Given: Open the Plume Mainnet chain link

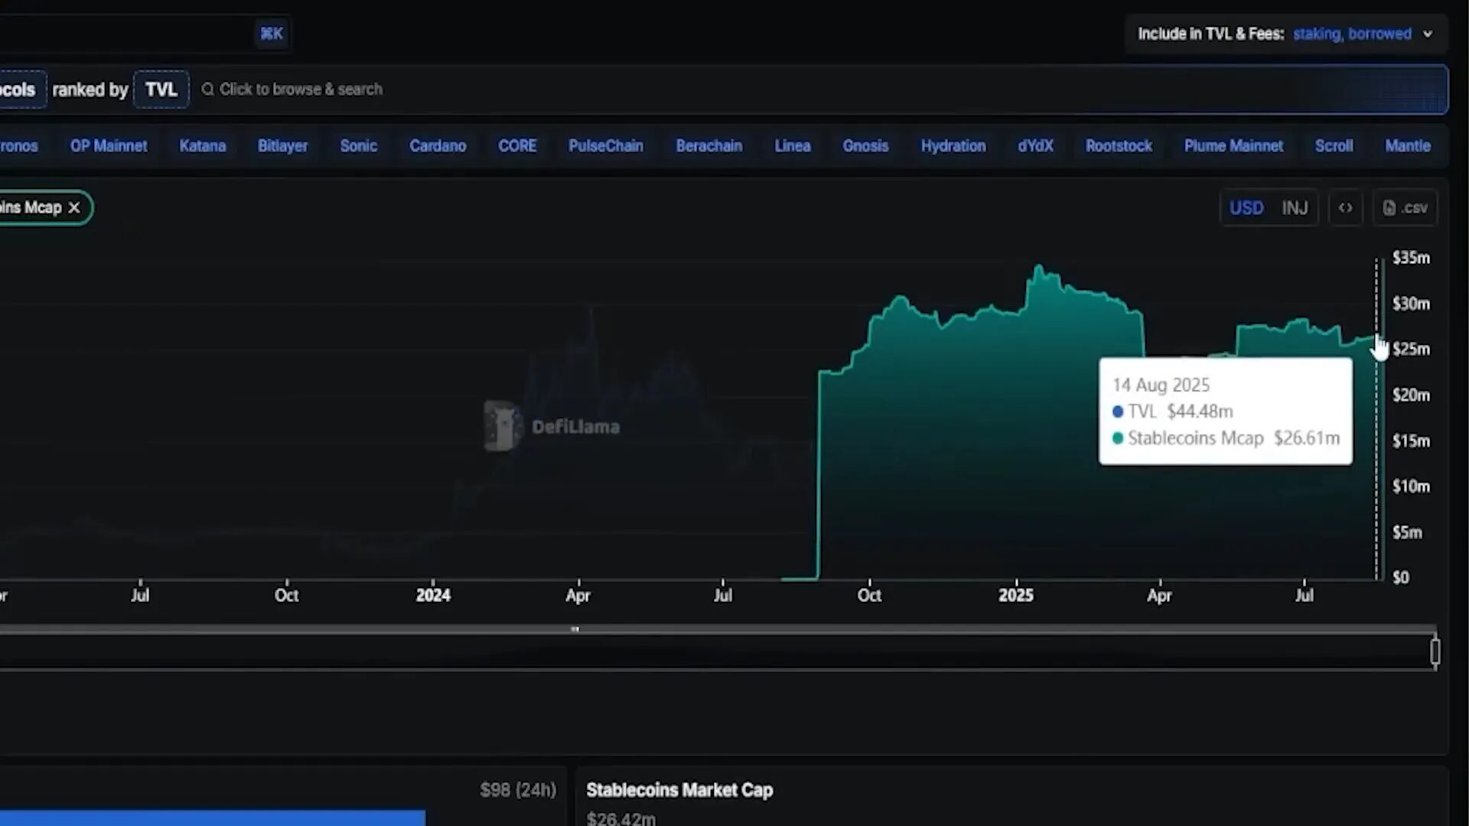Looking at the screenshot, I should (x=1233, y=146).
